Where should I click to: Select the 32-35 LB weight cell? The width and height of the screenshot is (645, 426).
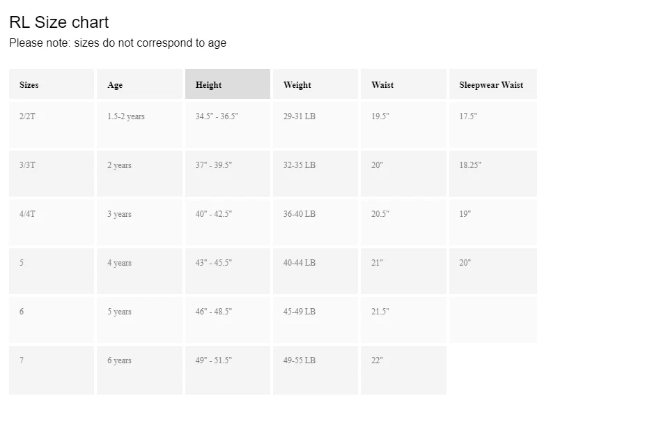(316, 174)
